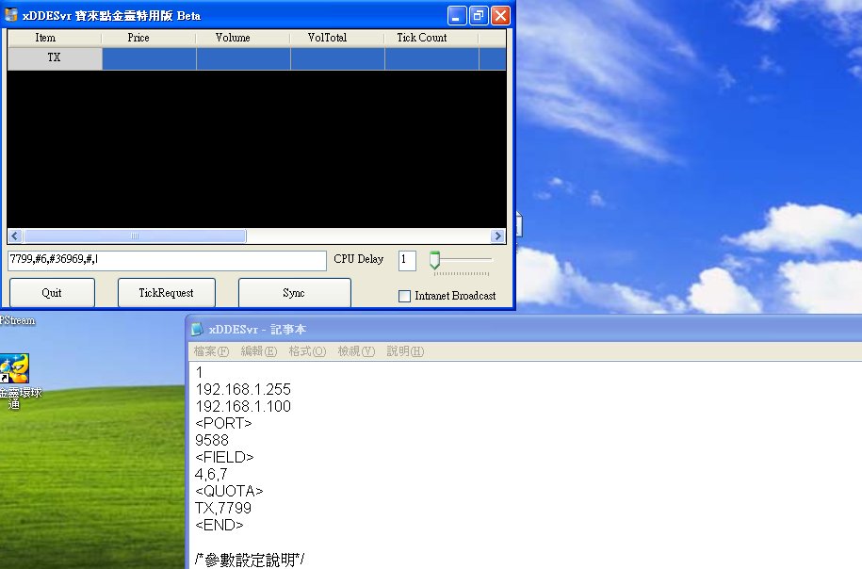Click the <FIELD> line in Notepad
The image size is (862, 569).
tap(224, 458)
